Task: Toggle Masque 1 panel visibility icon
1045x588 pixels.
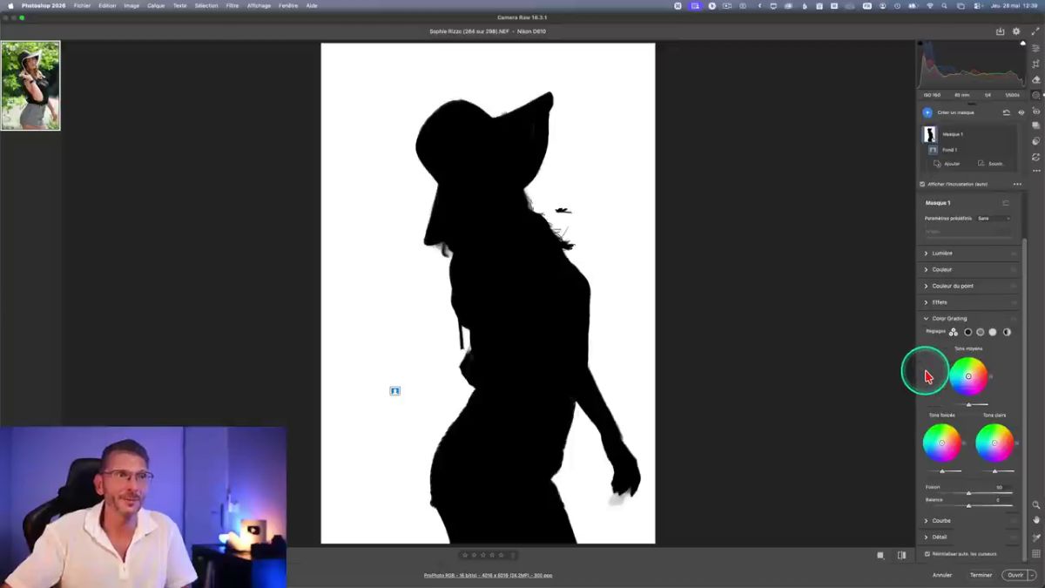Action: pos(1006,203)
